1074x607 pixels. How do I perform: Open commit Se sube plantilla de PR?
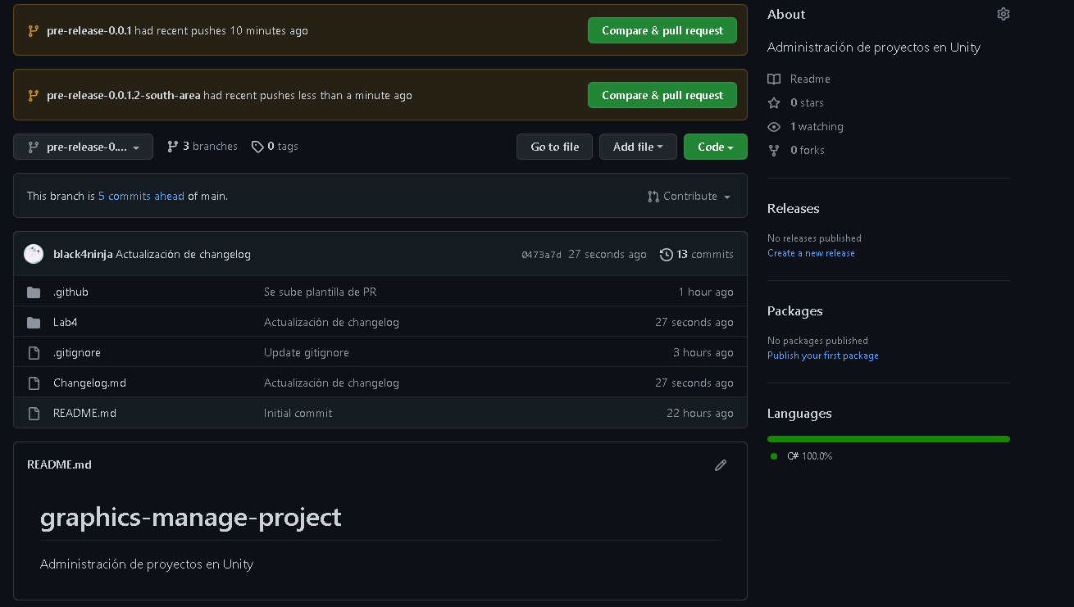[321, 292]
